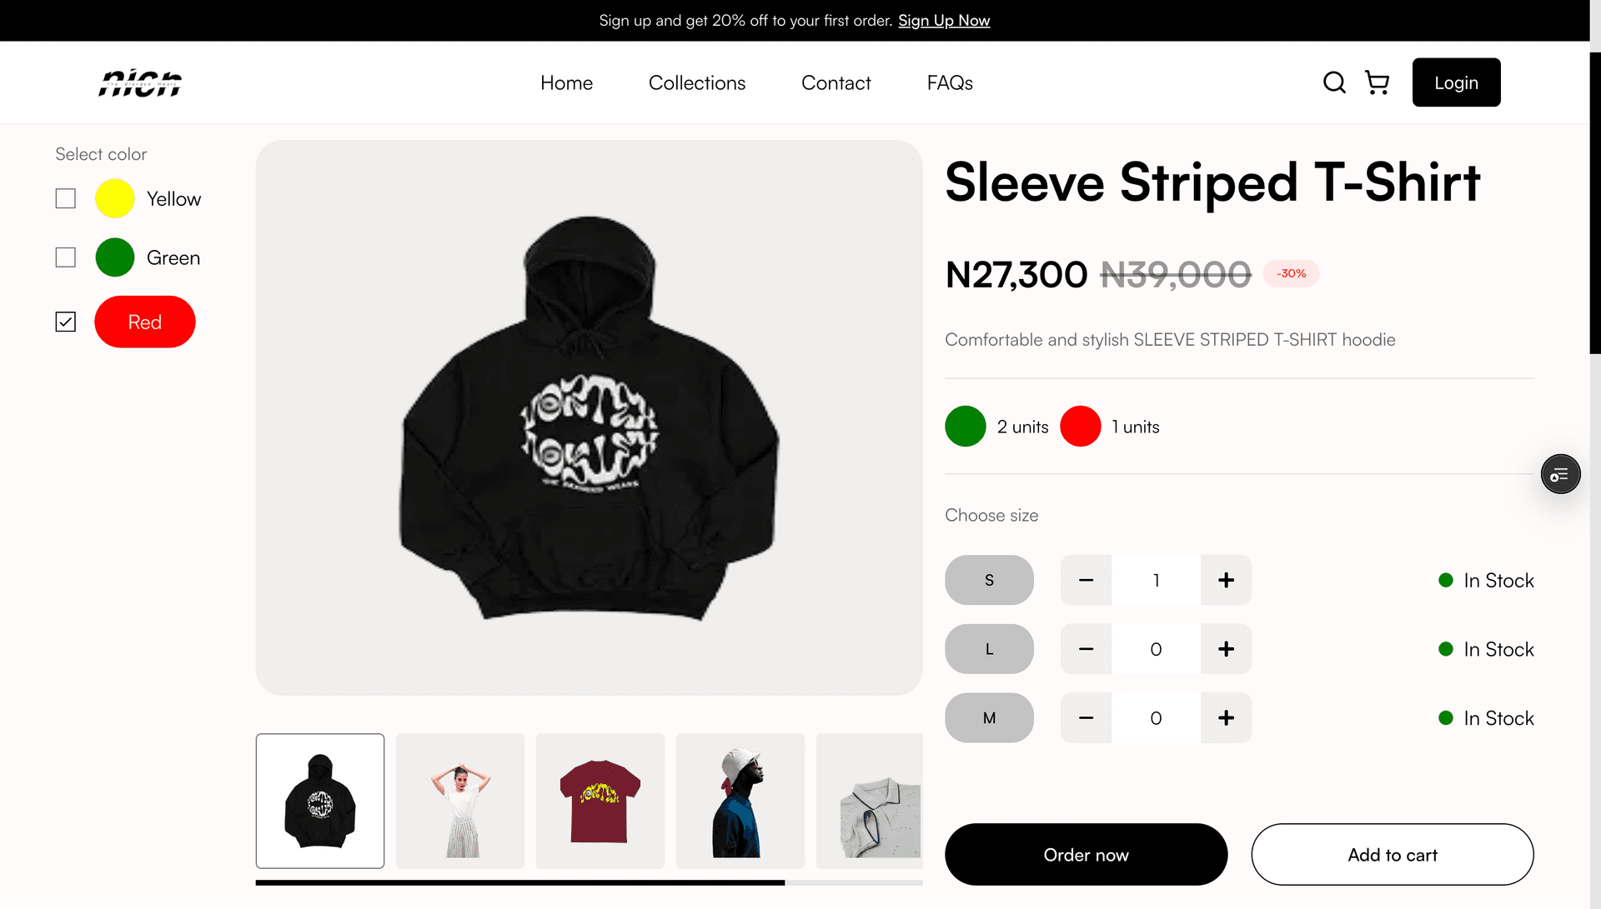Open the search icon in header
The image size is (1601, 909).
pos(1334,82)
